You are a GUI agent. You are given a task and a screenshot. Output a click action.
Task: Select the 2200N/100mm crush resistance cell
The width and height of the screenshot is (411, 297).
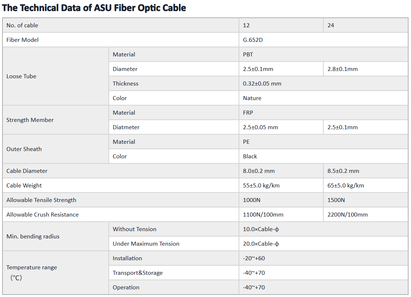point(366,215)
